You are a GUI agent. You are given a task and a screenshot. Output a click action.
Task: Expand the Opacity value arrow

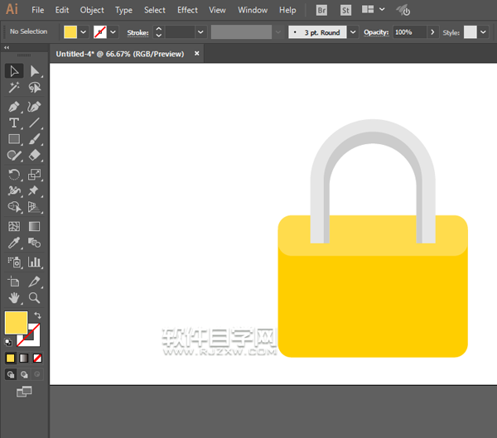pyautogui.click(x=433, y=31)
